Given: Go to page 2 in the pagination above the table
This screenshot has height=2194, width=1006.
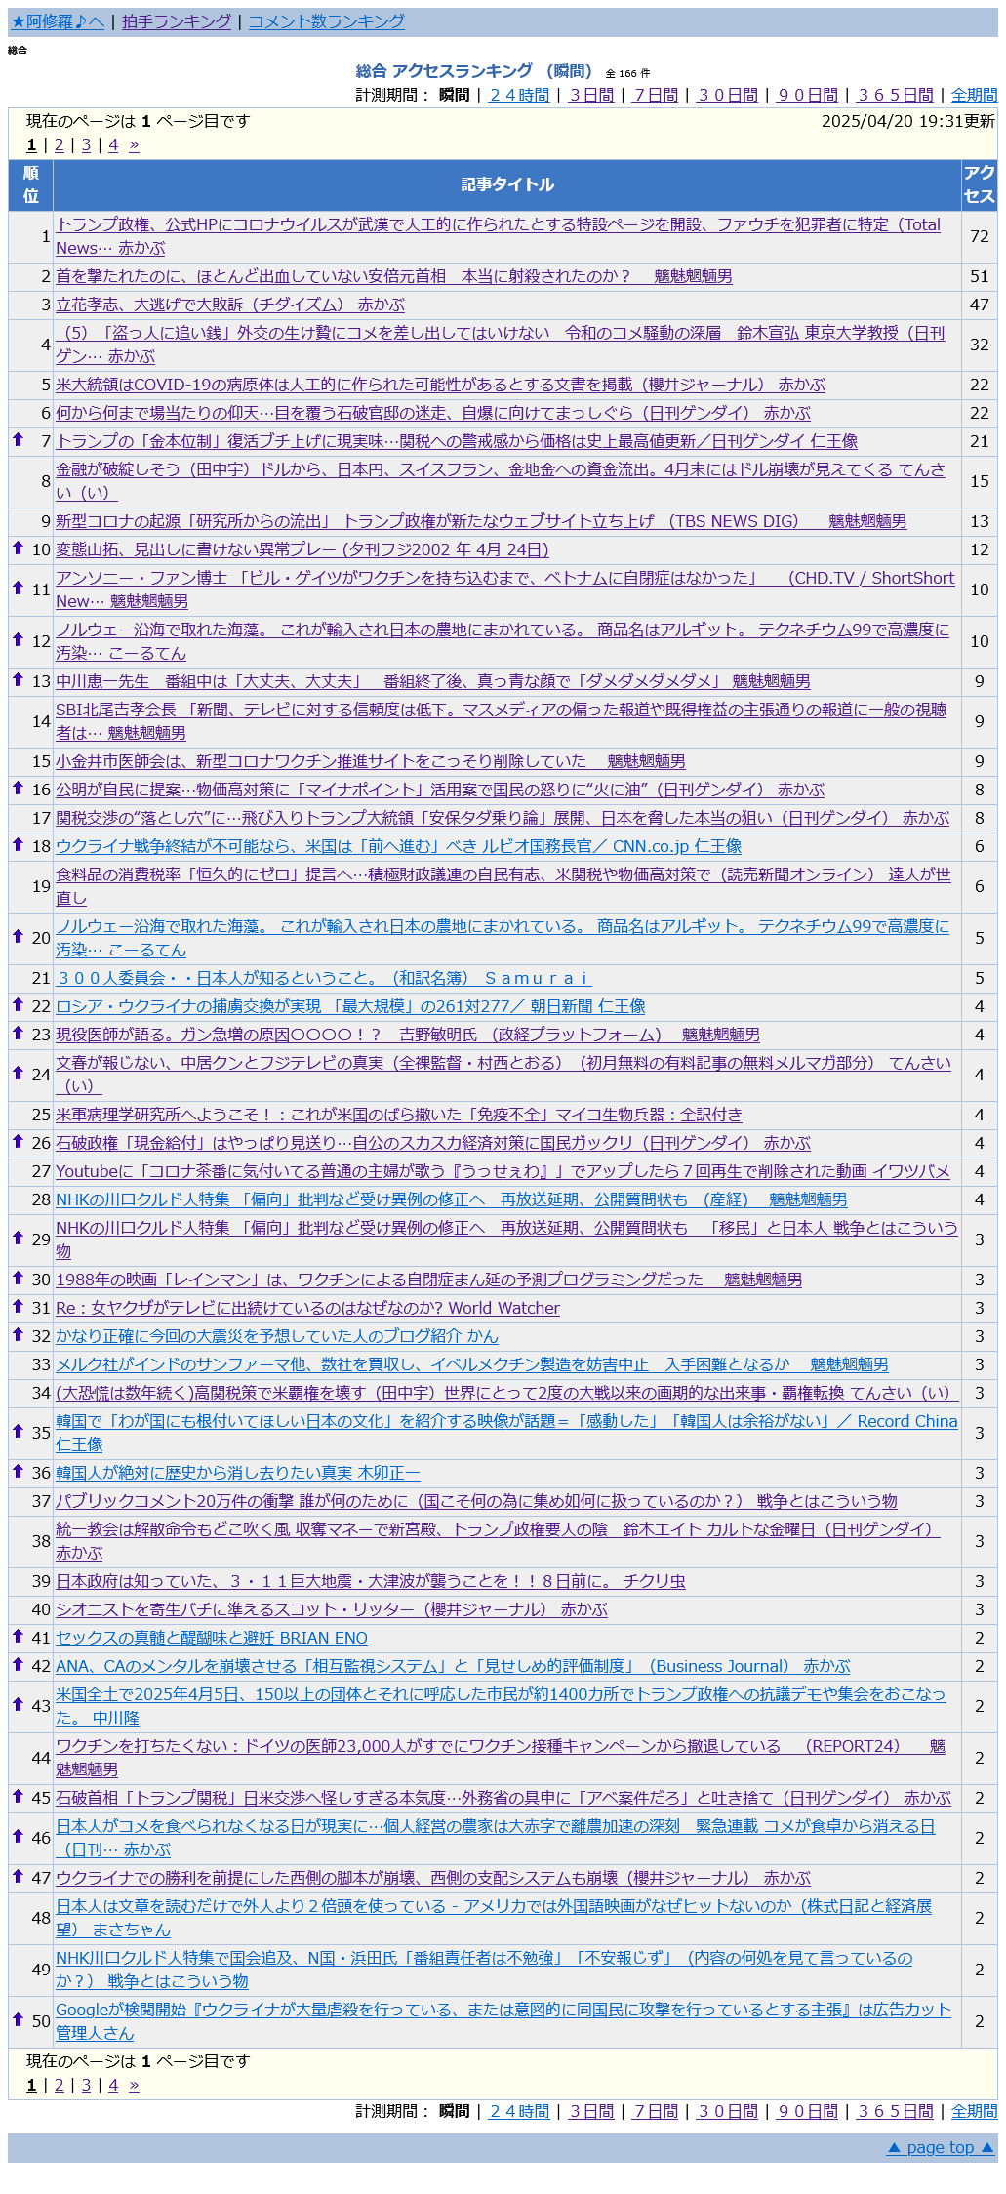Looking at the screenshot, I should point(59,144).
